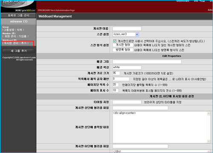The width and height of the screenshot is (213, 153).
Task: Focus the 게시판 상단에 불러올 파일 input
Action: click(x=140, y=108)
